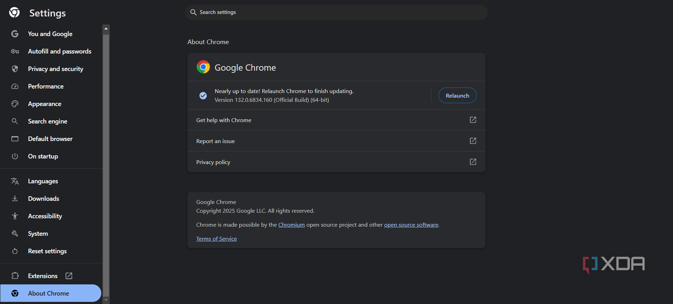673x304 pixels.
Task: Select Appearance in the sidebar
Action: point(51,104)
